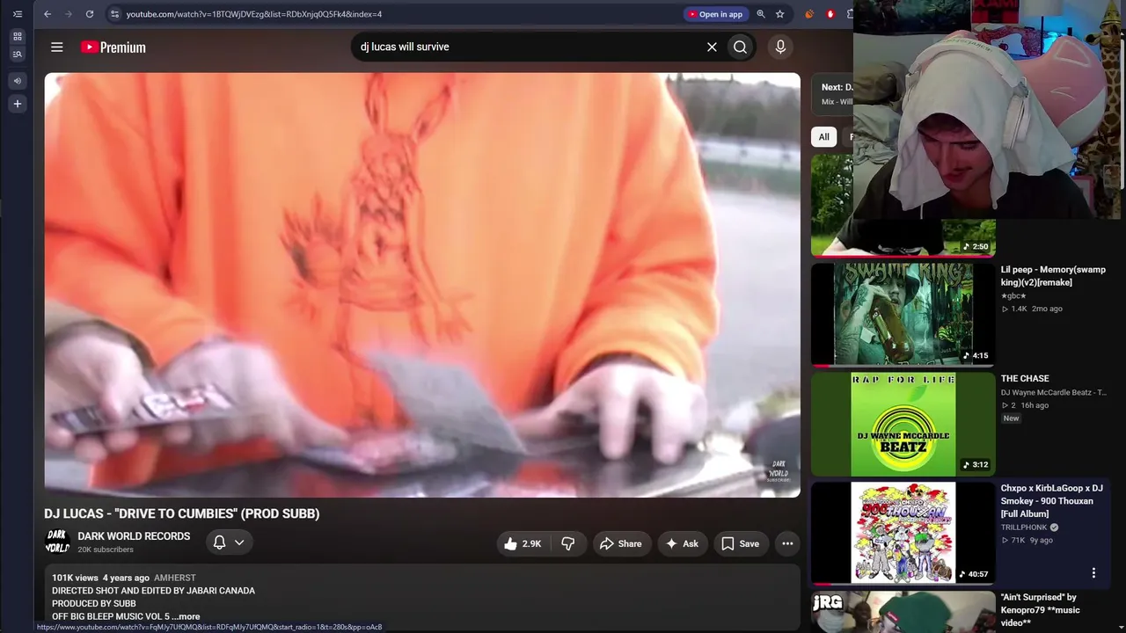This screenshot has width=1126, height=633.
Task: Open the YouTube guide hamburger menu
Action: (57, 47)
